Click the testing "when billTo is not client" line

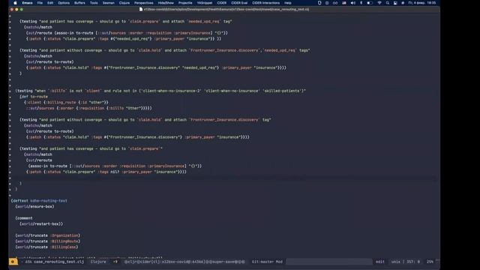pyautogui.click(x=160, y=91)
